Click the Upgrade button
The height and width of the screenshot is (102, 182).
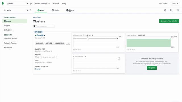tap(152, 68)
